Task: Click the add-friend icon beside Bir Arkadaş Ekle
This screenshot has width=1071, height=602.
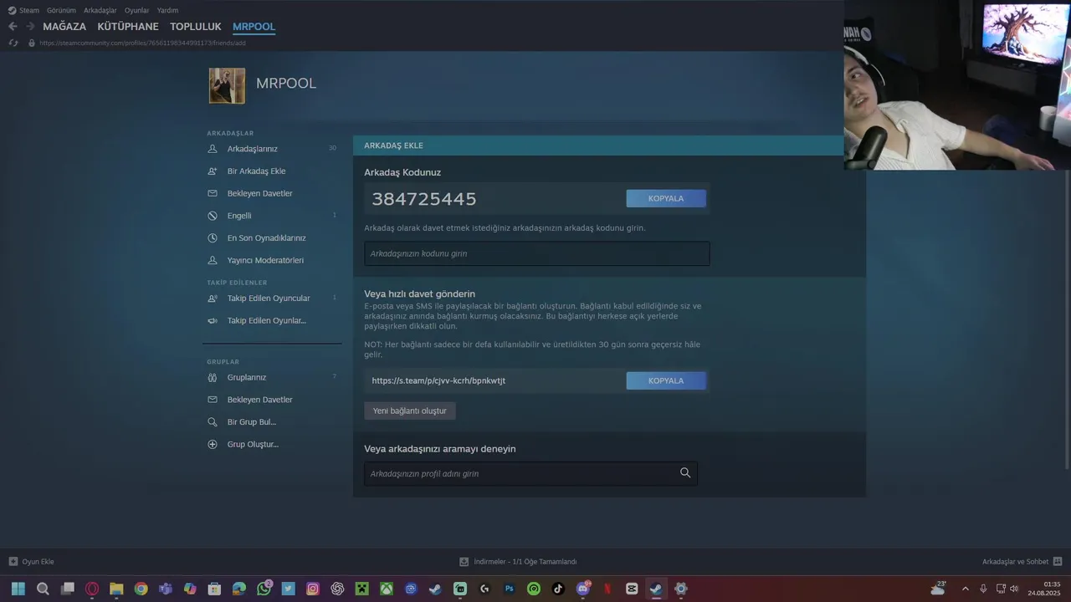Action: click(212, 171)
